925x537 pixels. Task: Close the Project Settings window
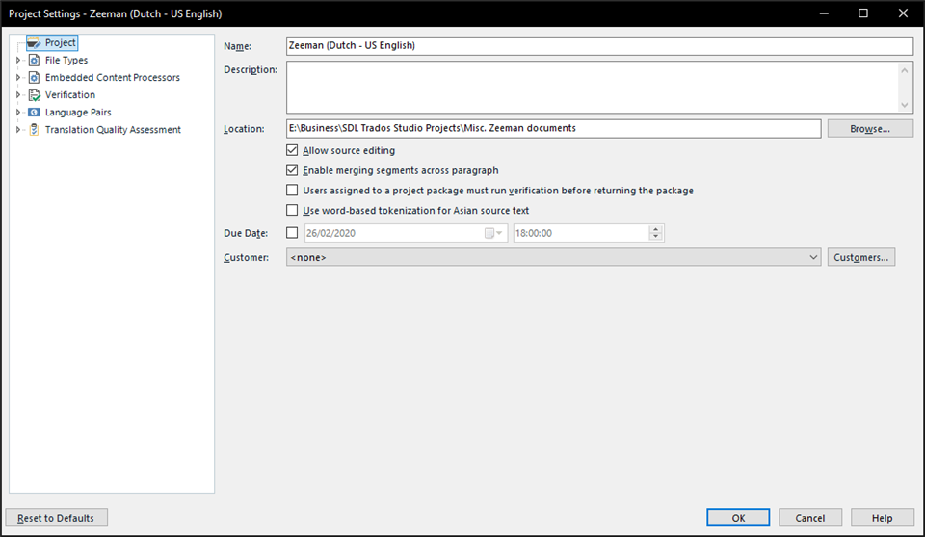point(903,13)
